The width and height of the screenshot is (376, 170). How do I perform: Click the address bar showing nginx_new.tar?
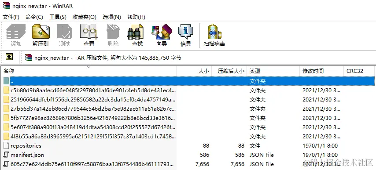(x=200, y=58)
